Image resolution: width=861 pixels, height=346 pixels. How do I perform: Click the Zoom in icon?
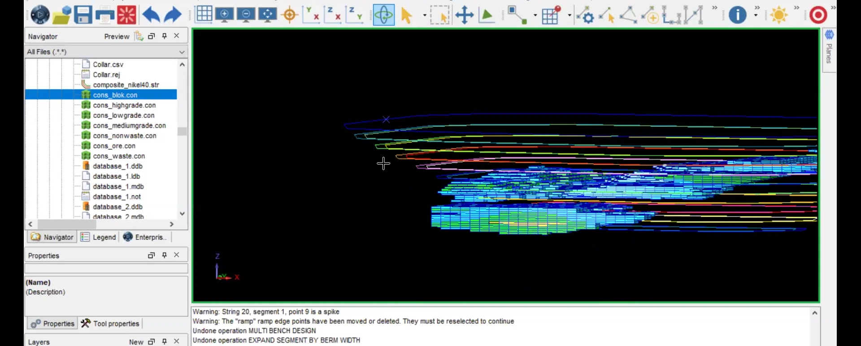[225, 15]
